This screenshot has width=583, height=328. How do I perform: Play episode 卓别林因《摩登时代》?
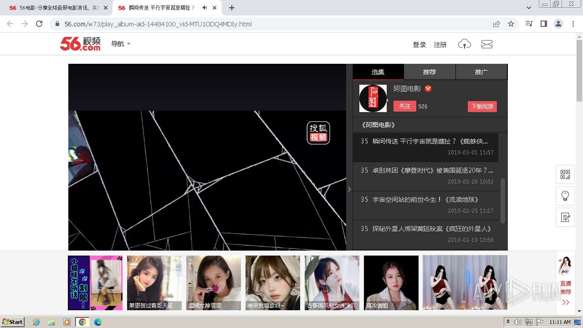click(x=425, y=176)
